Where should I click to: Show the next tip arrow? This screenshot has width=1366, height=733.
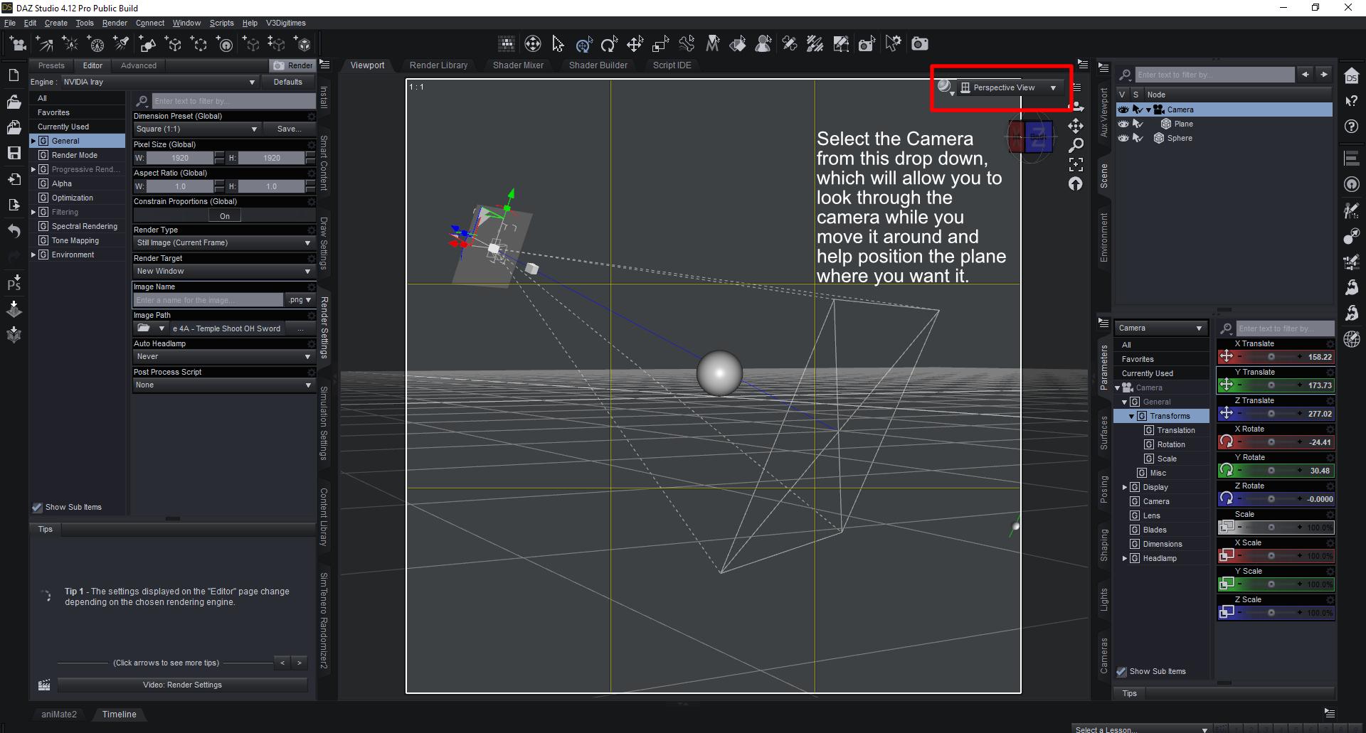300,663
